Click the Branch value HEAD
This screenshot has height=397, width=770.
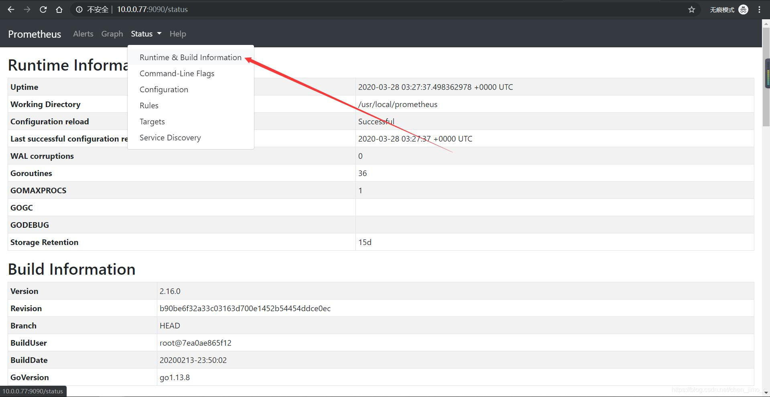coord(170,326)
